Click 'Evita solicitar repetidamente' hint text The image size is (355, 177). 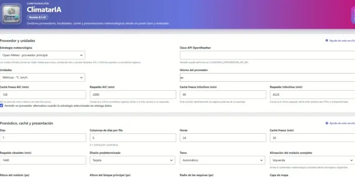click(x=213, y=102)
